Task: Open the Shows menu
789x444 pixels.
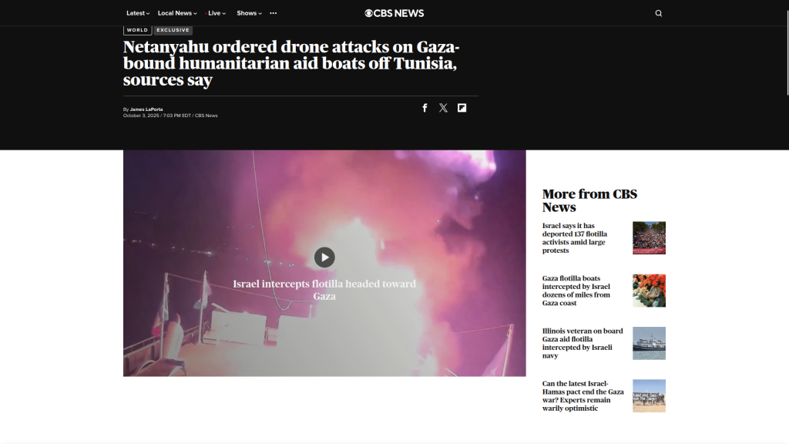Action: tap(249, 13)
